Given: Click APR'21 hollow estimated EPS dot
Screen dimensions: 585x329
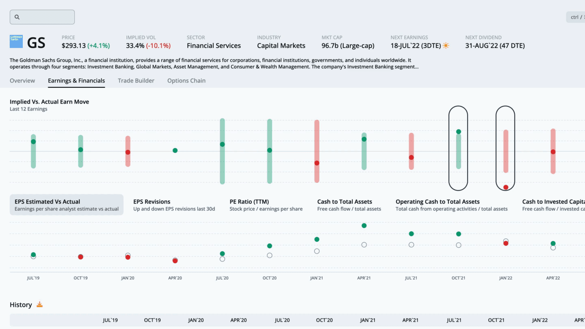Looking at the screenshot, I should [364, 245].
